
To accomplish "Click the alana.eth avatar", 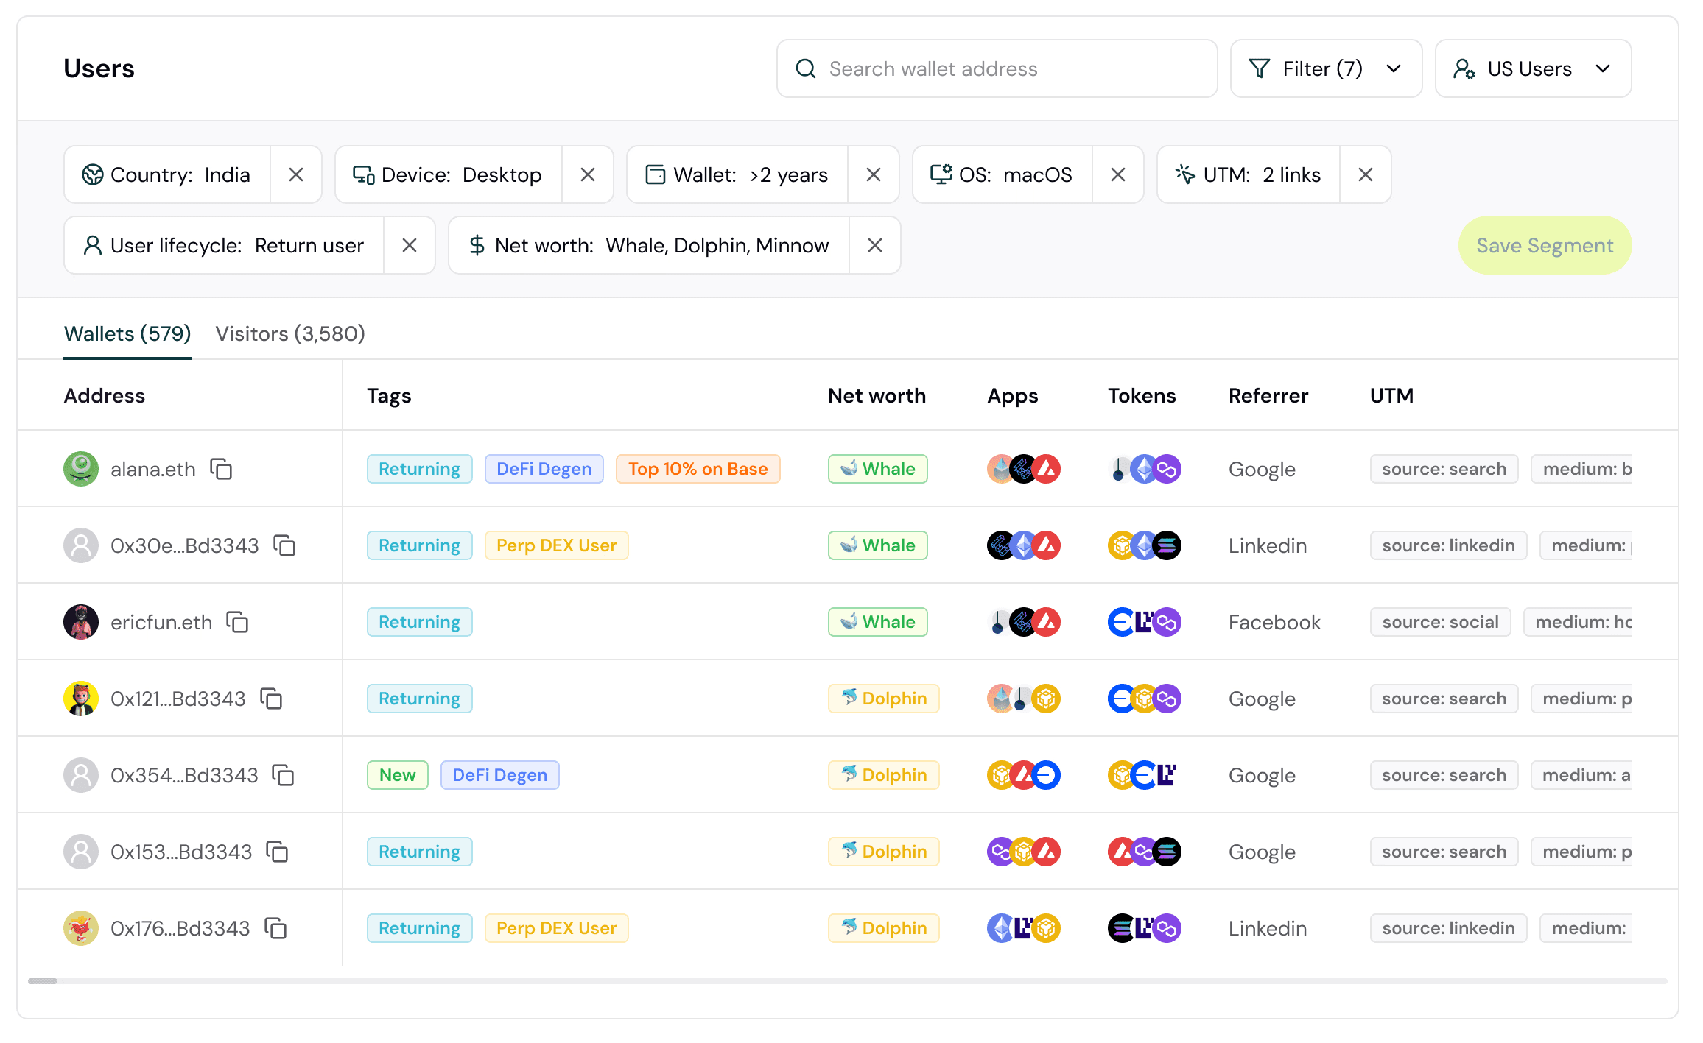I will click(81, 469).
